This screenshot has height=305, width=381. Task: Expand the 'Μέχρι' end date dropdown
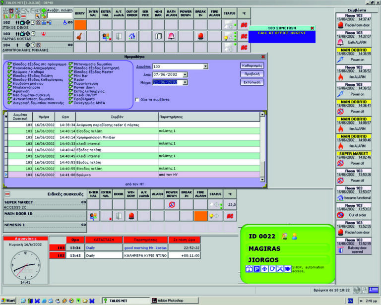tap(185, 82)
